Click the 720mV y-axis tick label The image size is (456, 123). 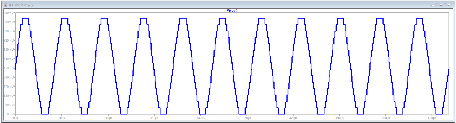pos(8,40)
